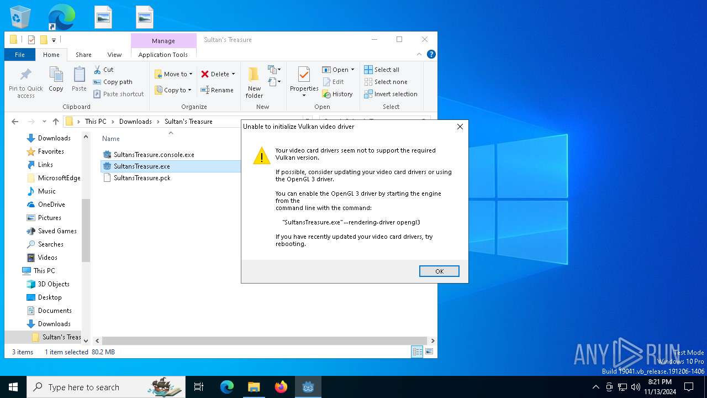Click Godot game icon in taskbar

(x=308, y=387)
